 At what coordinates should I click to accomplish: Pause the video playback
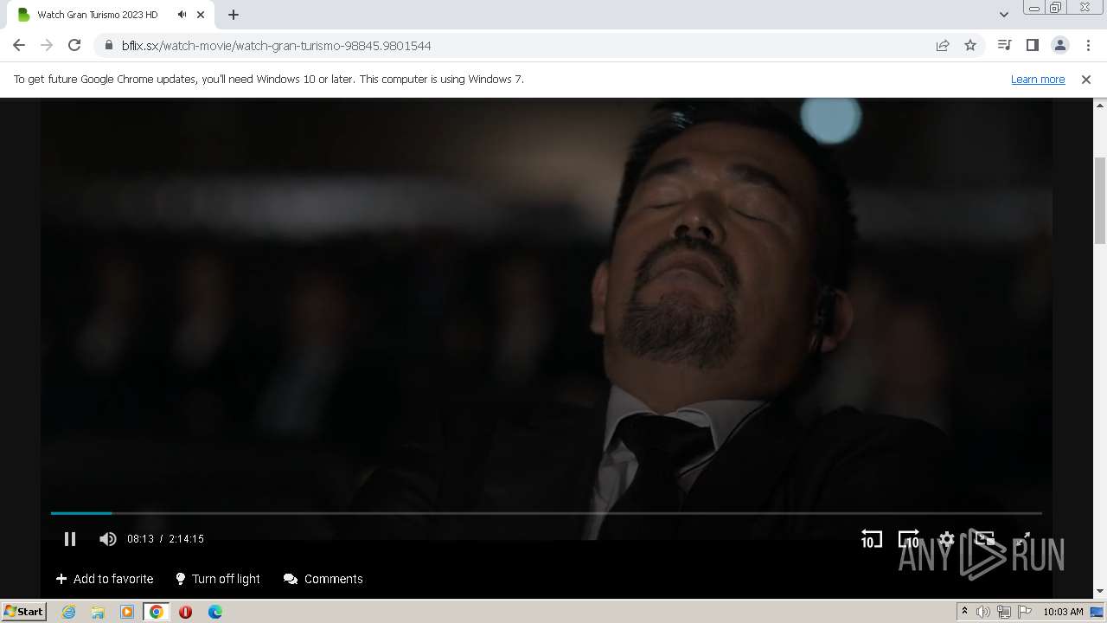[x=70, y=539]
